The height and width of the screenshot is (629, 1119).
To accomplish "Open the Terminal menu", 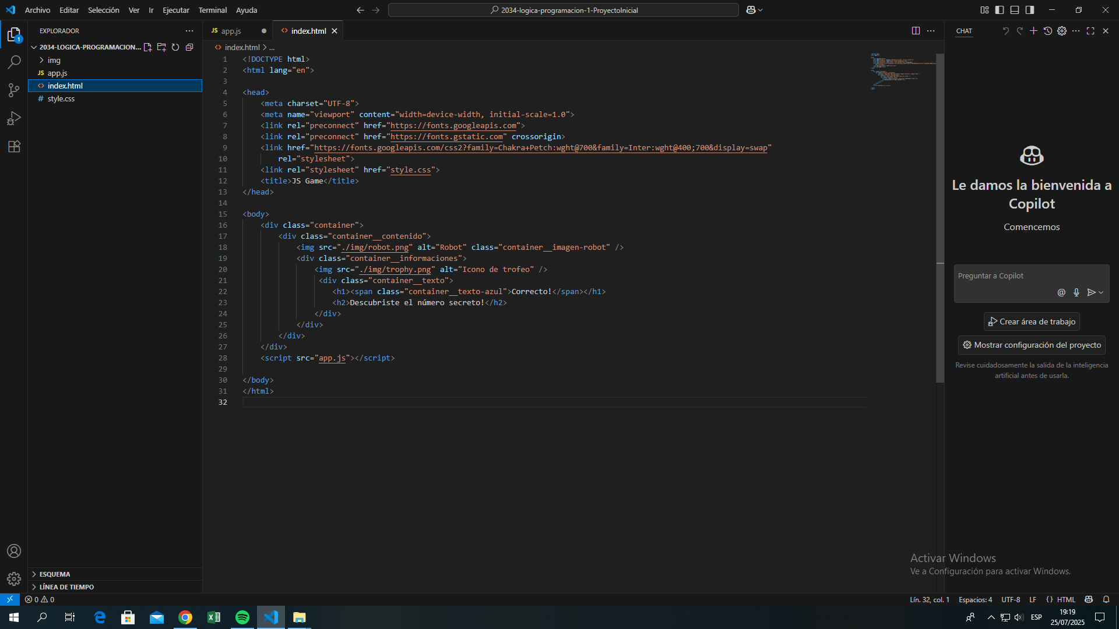I will (x=212, y=10).
